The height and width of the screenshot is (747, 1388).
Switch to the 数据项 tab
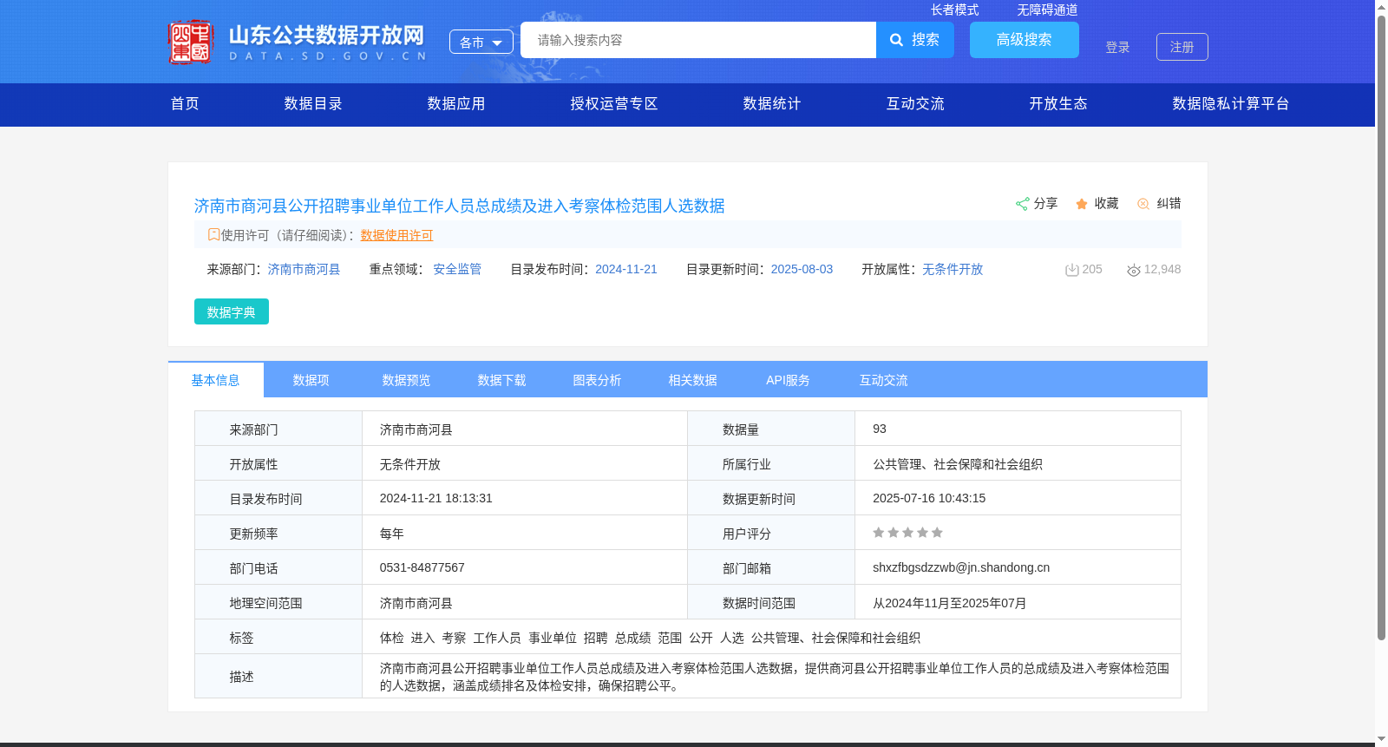(x=311, y=380)
